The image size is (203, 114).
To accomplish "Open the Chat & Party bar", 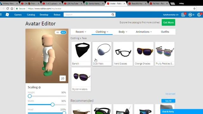I will coord(182,111).
